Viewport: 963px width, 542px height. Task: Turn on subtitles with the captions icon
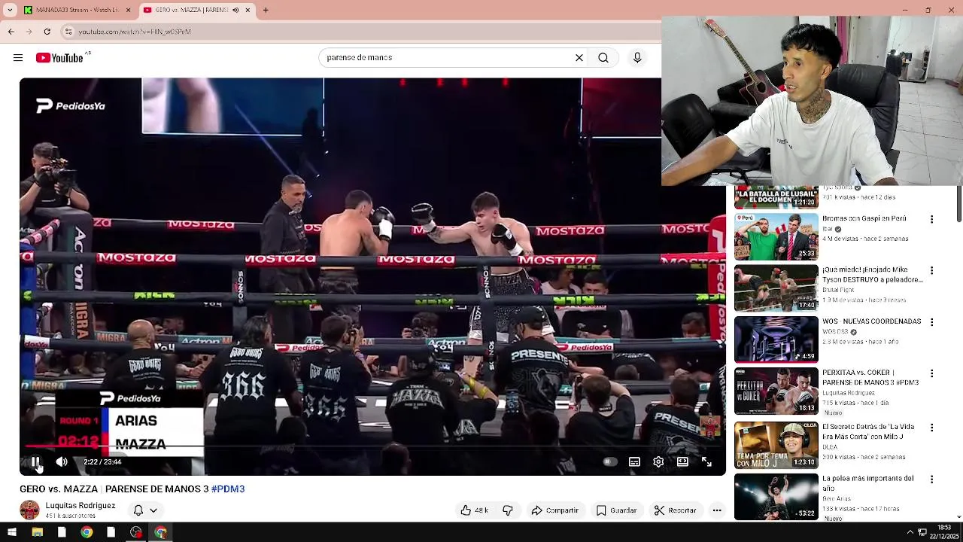point(634,461)
